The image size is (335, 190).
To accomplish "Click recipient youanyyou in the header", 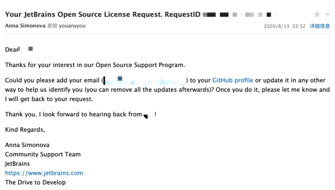I will click(x=72, y=26).
